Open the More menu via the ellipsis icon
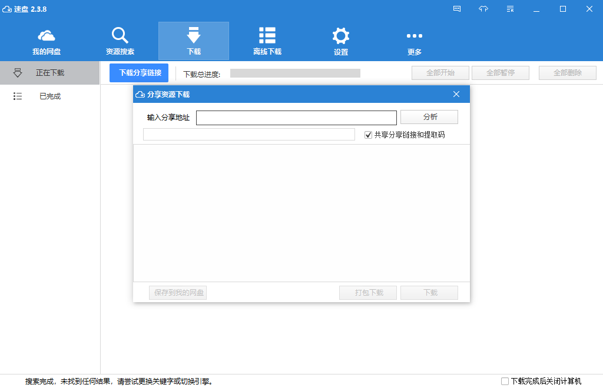This screenshot has width=603, height=388. pos(414,36)
